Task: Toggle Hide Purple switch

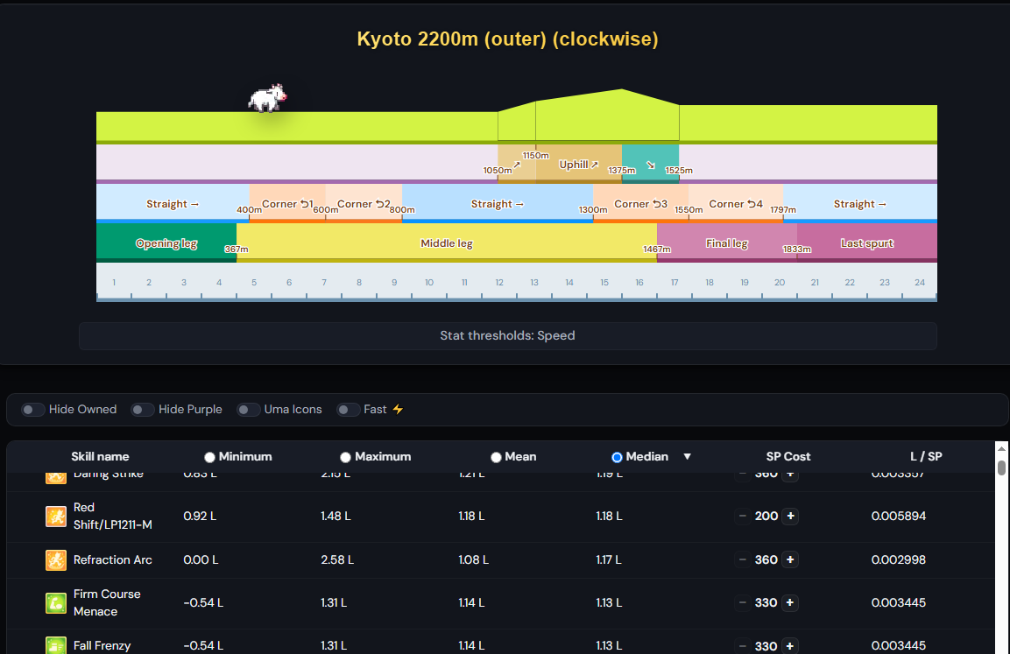Action: point(143,410)
